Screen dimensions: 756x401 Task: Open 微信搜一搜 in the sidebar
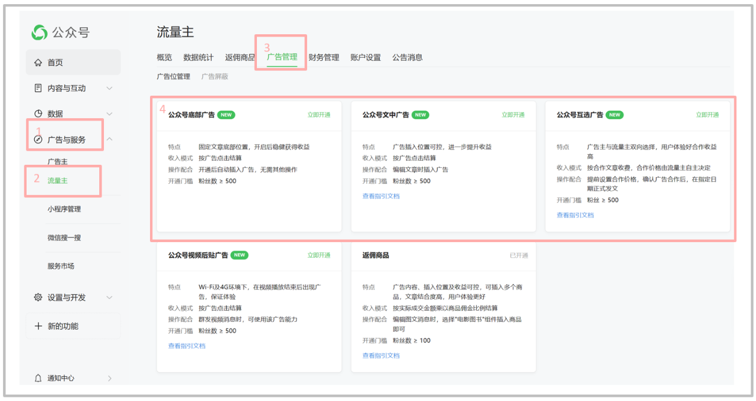coord(64,237)
